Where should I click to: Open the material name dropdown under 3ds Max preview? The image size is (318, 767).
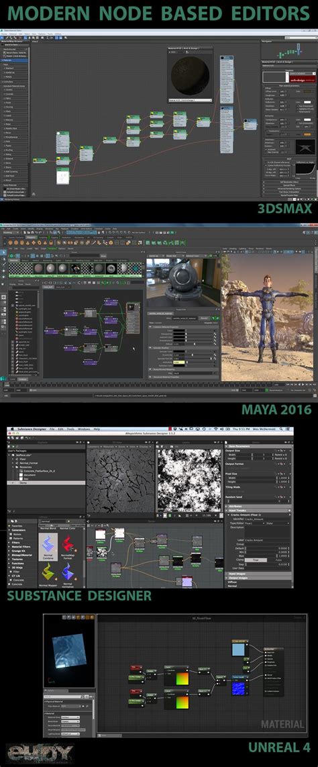(190, 100)
